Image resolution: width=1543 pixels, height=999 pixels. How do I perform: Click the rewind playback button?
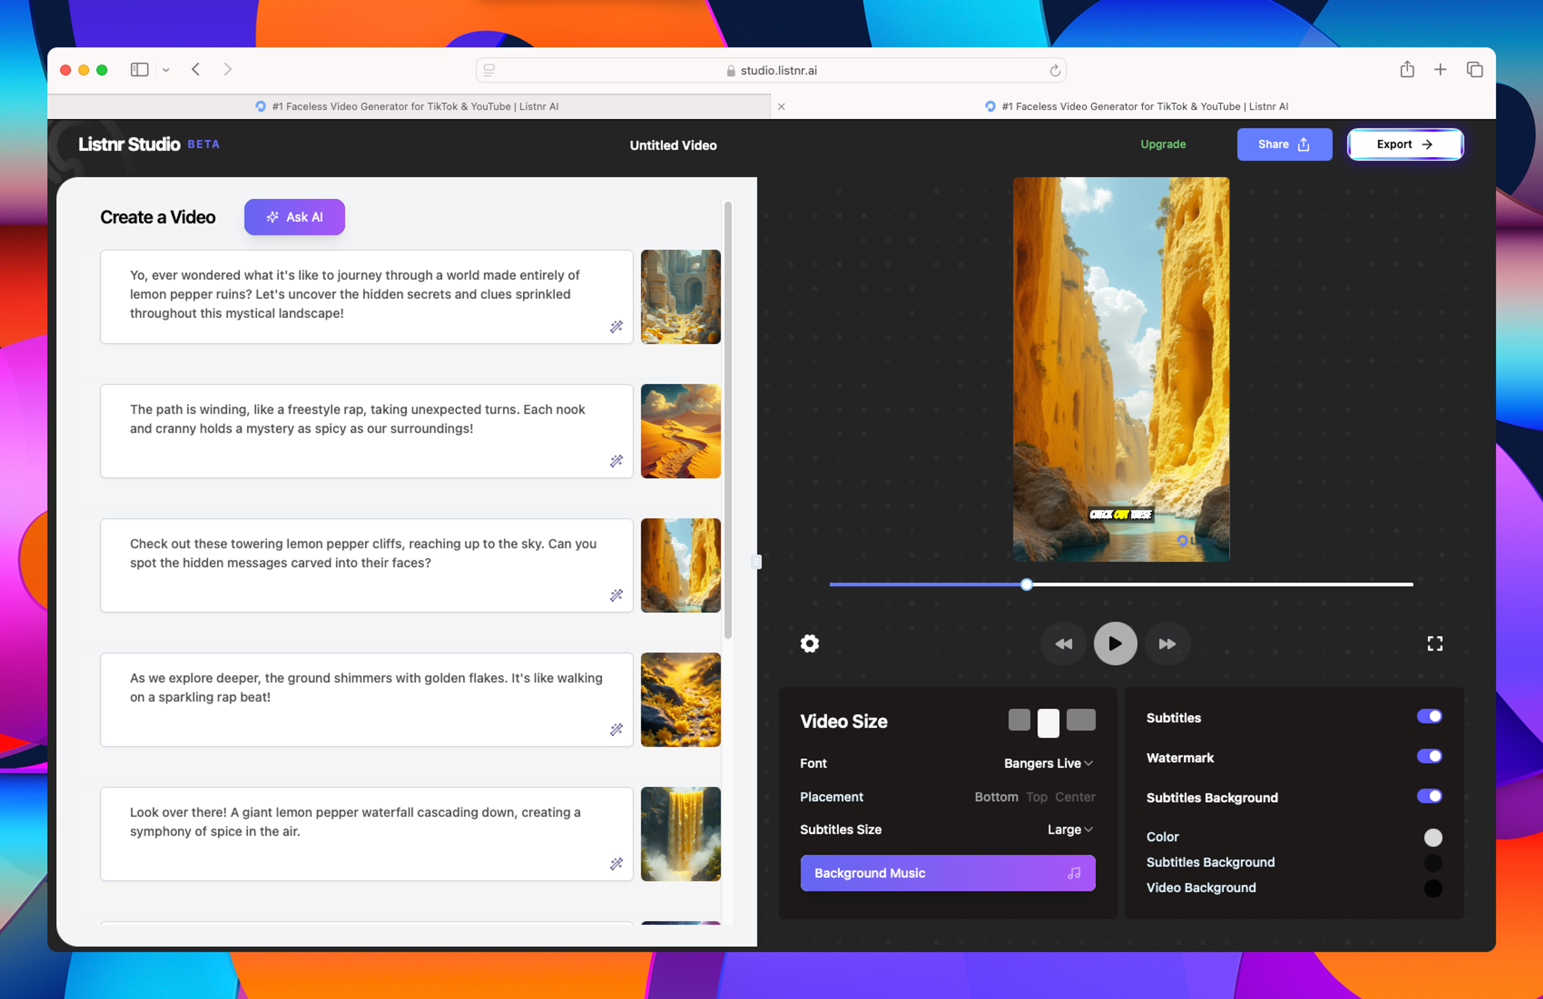[1063, 643]
